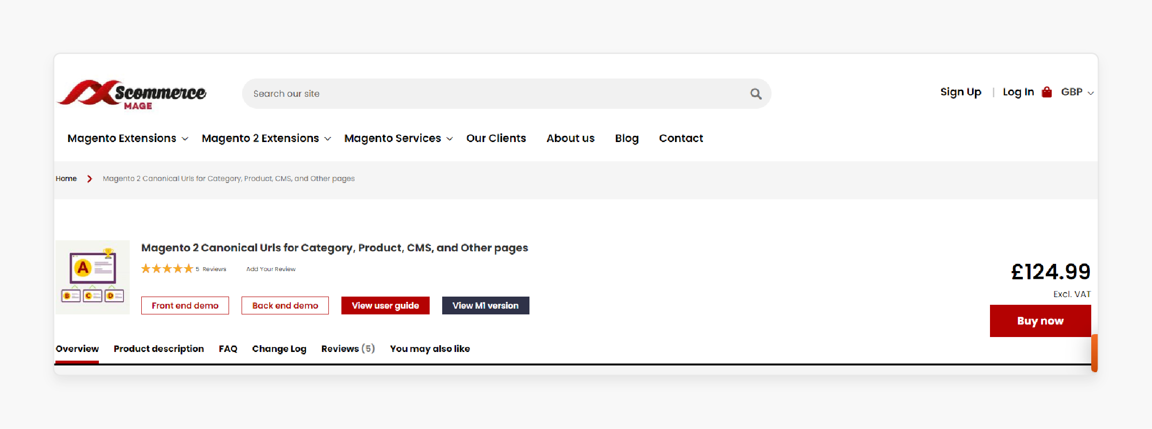Click View M1 version button
1152x429 pixels.
(x=486, y=306)
